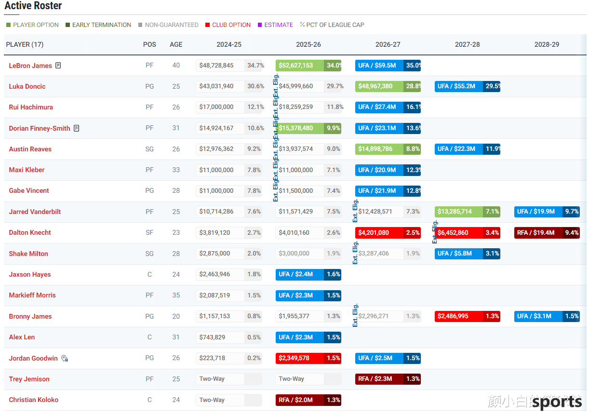View Trey Jemison's player page

pyautogui.click(x=29, y=379)
